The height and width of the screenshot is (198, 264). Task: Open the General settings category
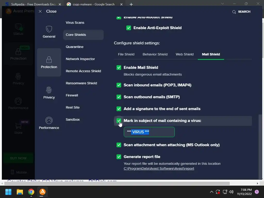49,32
